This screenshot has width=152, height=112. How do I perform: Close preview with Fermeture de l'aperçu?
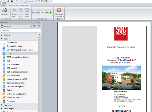[59, 13]
